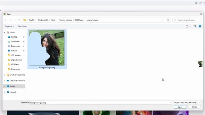Open Pictures in the sidebar

(14, 50)
